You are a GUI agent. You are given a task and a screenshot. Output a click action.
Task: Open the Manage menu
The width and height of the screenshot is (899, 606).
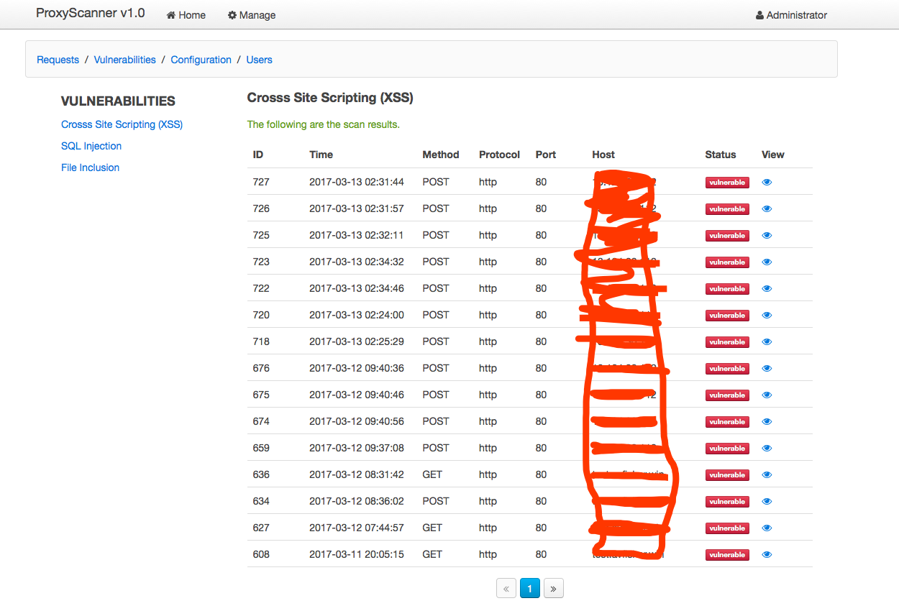(252, 15)
